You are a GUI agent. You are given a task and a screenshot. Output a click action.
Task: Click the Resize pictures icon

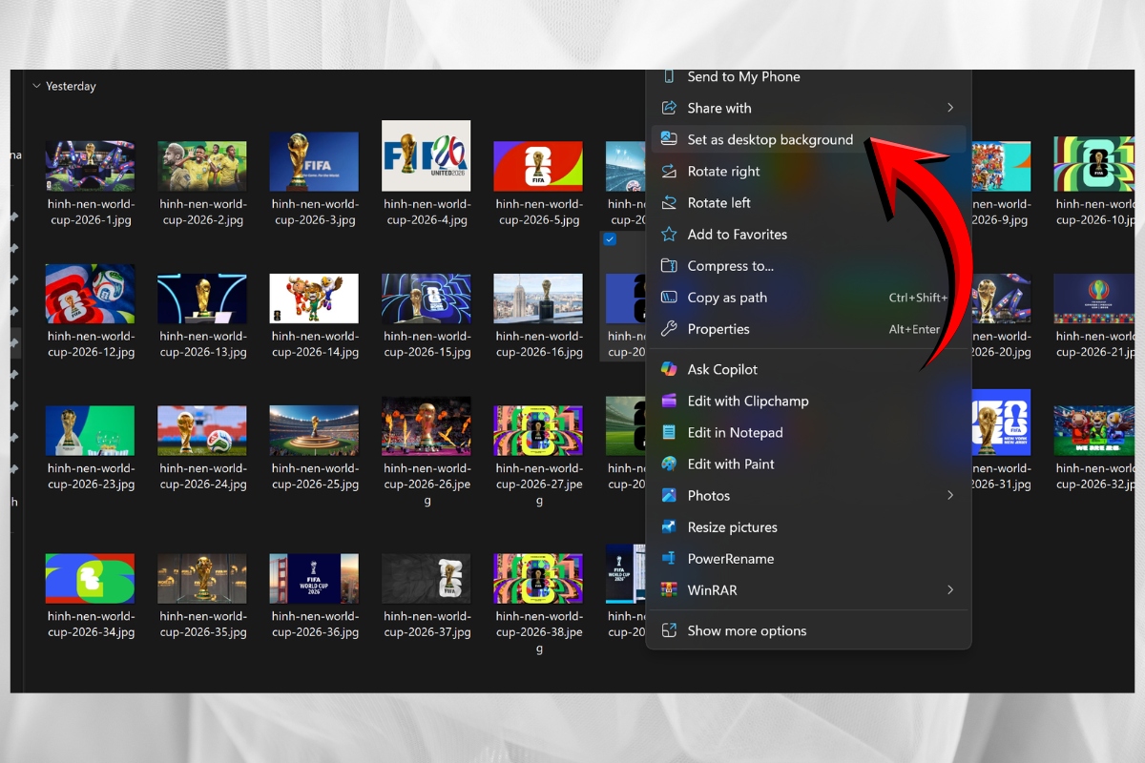click(x=669, y=527)
